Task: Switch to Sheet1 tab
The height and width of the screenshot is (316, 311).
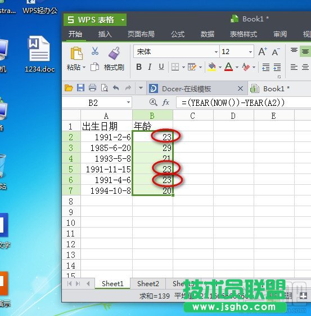Action: 112,283
